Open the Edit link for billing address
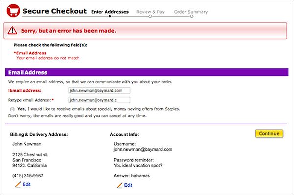 (26, 184)
